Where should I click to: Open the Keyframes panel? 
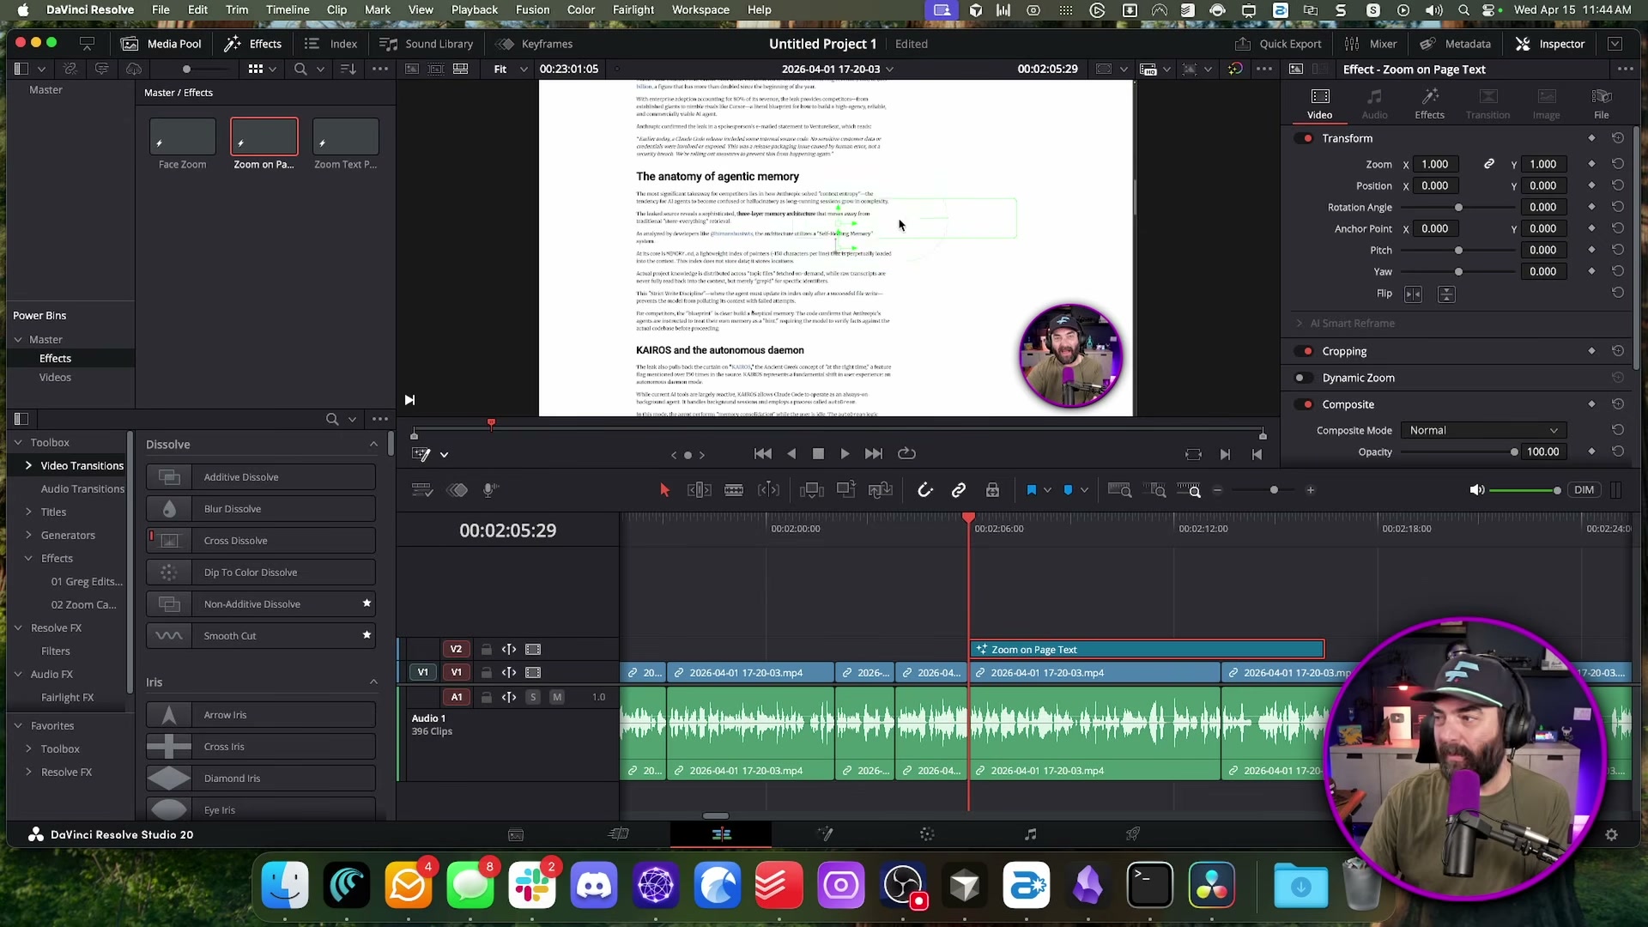pyautogui.click(x=533, y=44)
